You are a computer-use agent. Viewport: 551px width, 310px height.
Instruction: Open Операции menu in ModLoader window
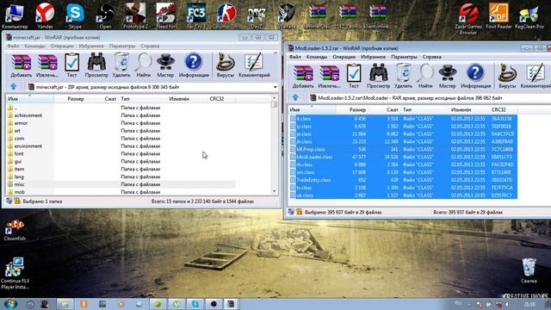click(344, 57)
